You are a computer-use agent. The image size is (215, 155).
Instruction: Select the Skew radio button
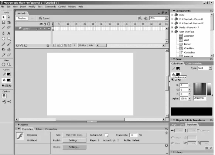click(x=173, y=143)
